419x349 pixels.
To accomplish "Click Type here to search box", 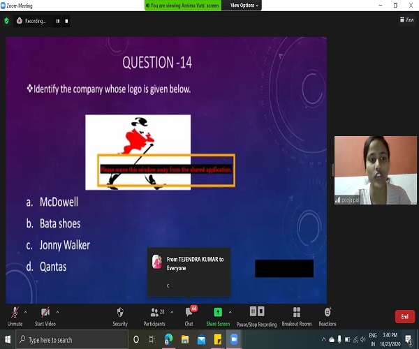I will 72,340.
